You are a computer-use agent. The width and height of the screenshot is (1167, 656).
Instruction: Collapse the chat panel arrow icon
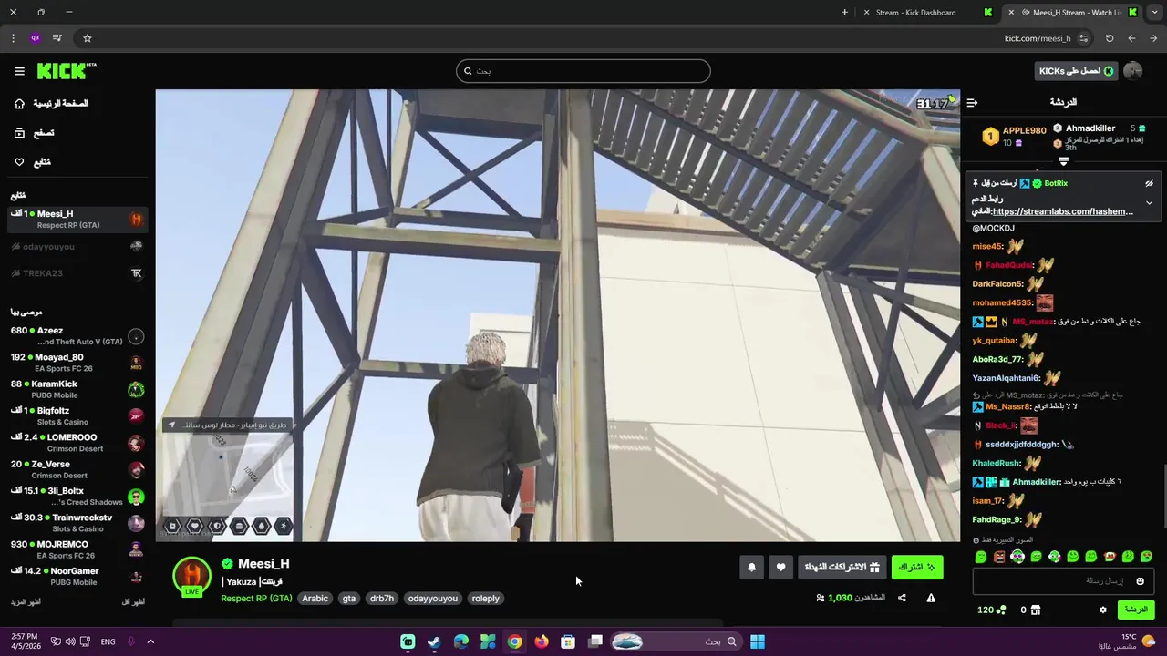[972, 103]
